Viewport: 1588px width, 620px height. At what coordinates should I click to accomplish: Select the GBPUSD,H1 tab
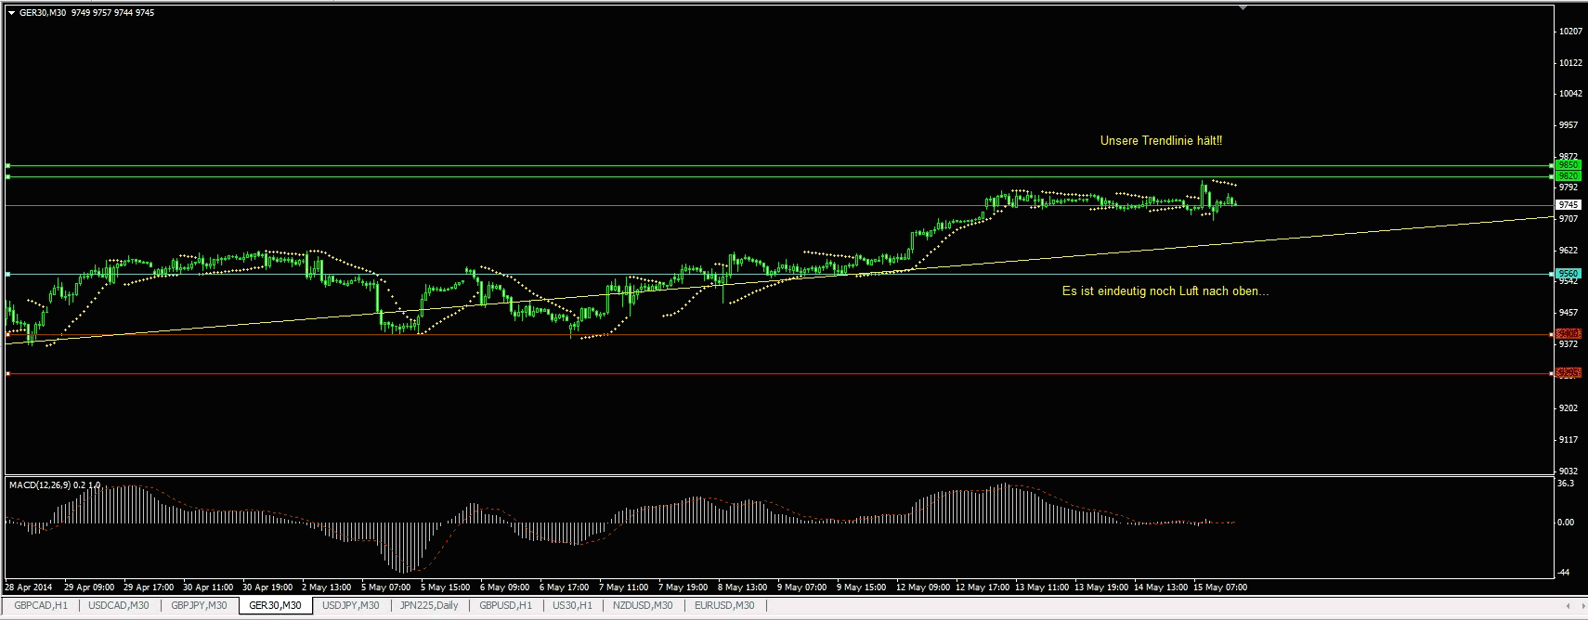pos(506,605)
